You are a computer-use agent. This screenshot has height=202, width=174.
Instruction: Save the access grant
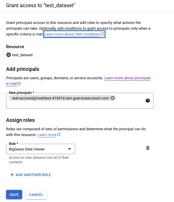14,195
